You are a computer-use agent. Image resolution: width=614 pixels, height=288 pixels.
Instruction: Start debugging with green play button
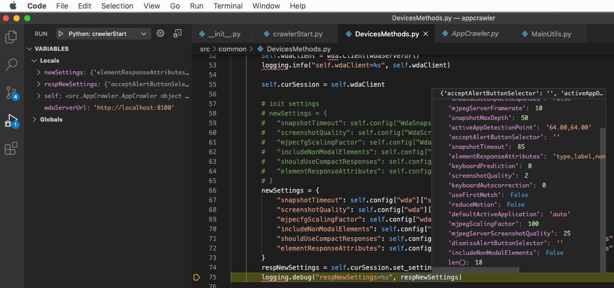(x=60, y=34)
